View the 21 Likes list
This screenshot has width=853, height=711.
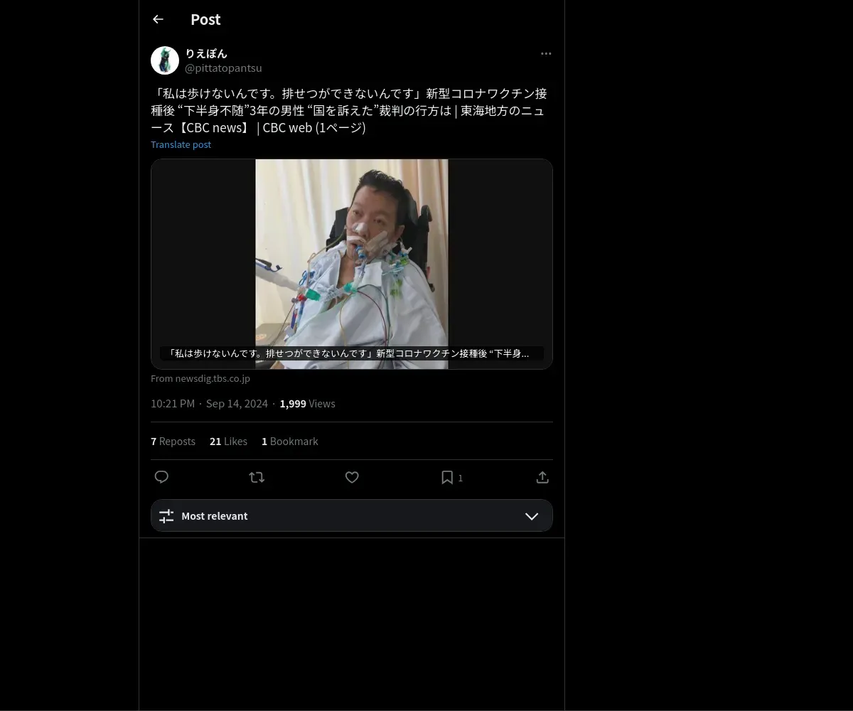click(228, 442)
